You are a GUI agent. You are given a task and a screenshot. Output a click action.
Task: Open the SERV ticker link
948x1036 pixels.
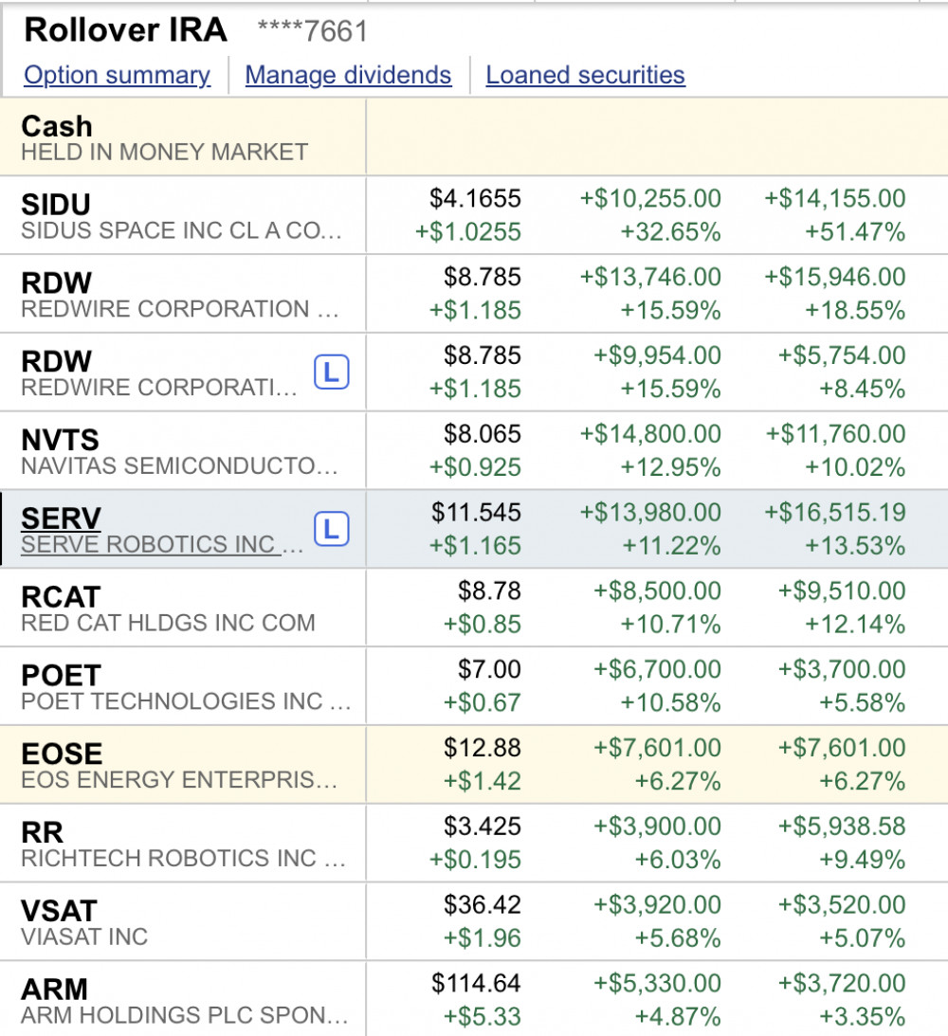61,518
